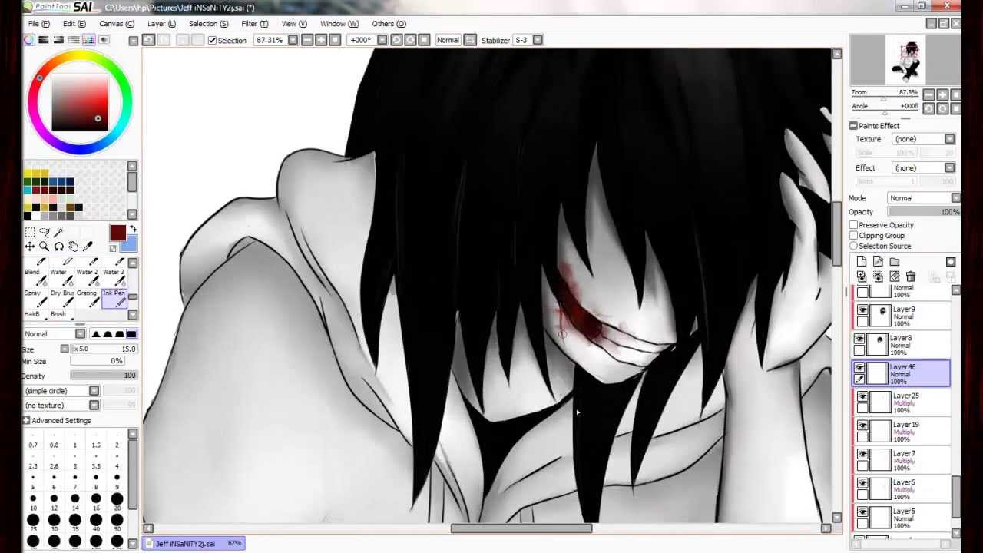Select the Move tool
This screenshot has height=553, width=983.
coord(30,247)
